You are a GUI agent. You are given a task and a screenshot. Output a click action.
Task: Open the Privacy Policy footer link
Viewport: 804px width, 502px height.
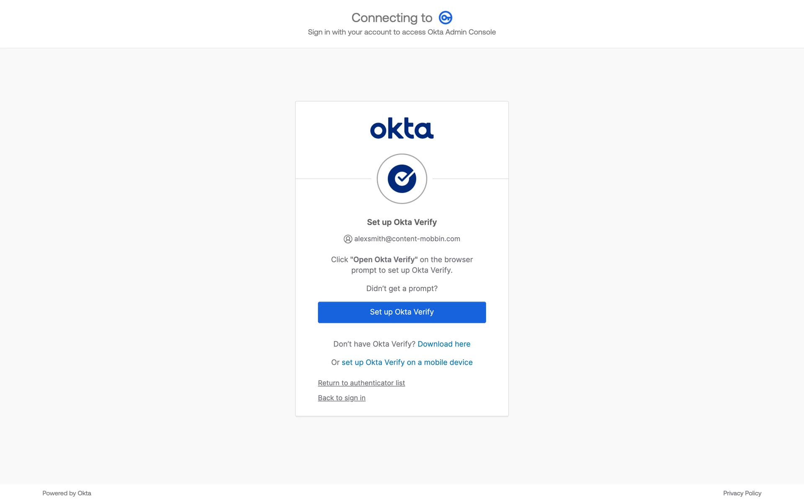click(x=742, y=493)
